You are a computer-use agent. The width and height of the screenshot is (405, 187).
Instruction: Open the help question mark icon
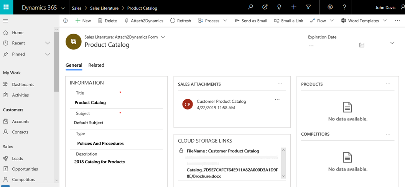pyautogui.click(x=344, y=7)
